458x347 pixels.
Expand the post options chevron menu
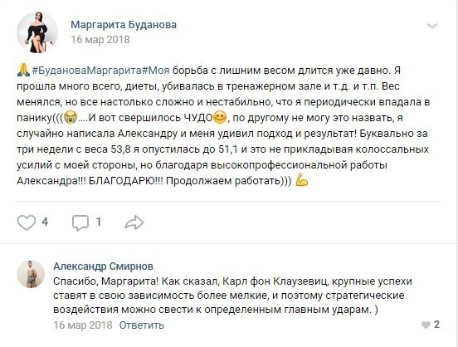click(432, 26)
